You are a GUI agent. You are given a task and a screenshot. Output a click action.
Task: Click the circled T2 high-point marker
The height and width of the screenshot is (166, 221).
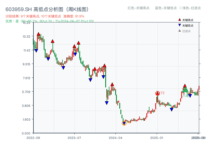[158, 93]
